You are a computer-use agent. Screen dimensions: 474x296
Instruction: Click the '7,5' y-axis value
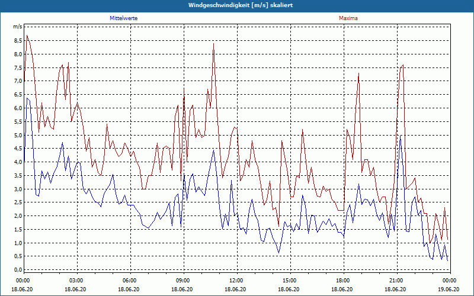click(18, 67)
